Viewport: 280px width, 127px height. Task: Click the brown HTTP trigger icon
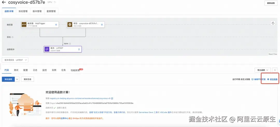tap(24, 24)
